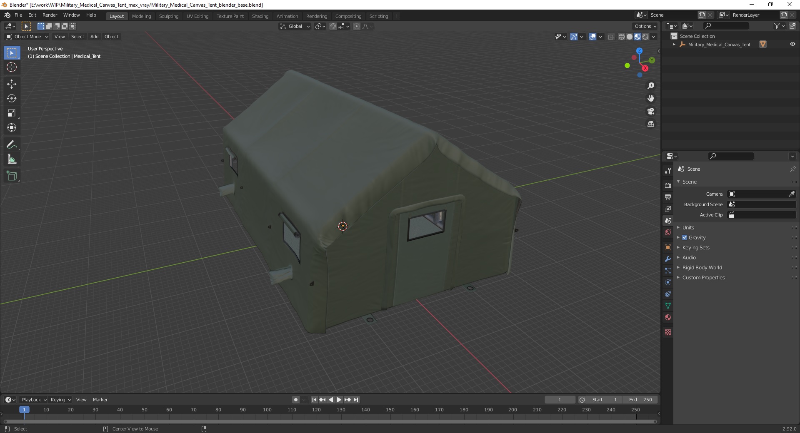
Task: Click End frame value field
Action: (x=641, y=400)
